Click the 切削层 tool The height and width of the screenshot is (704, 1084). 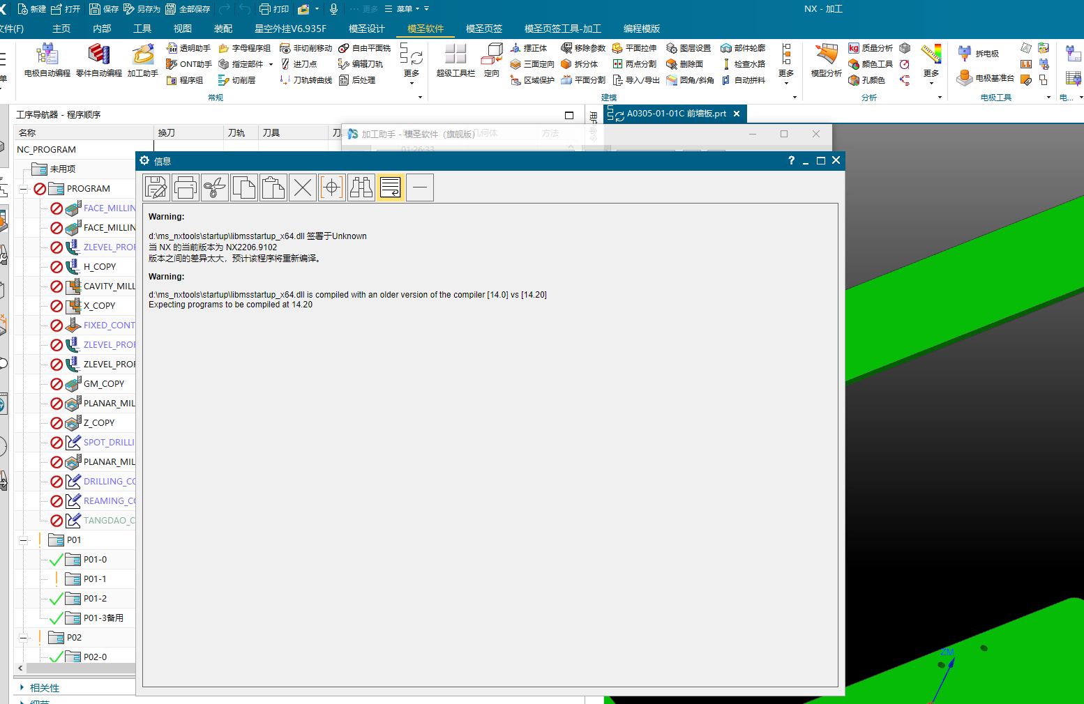236,80
